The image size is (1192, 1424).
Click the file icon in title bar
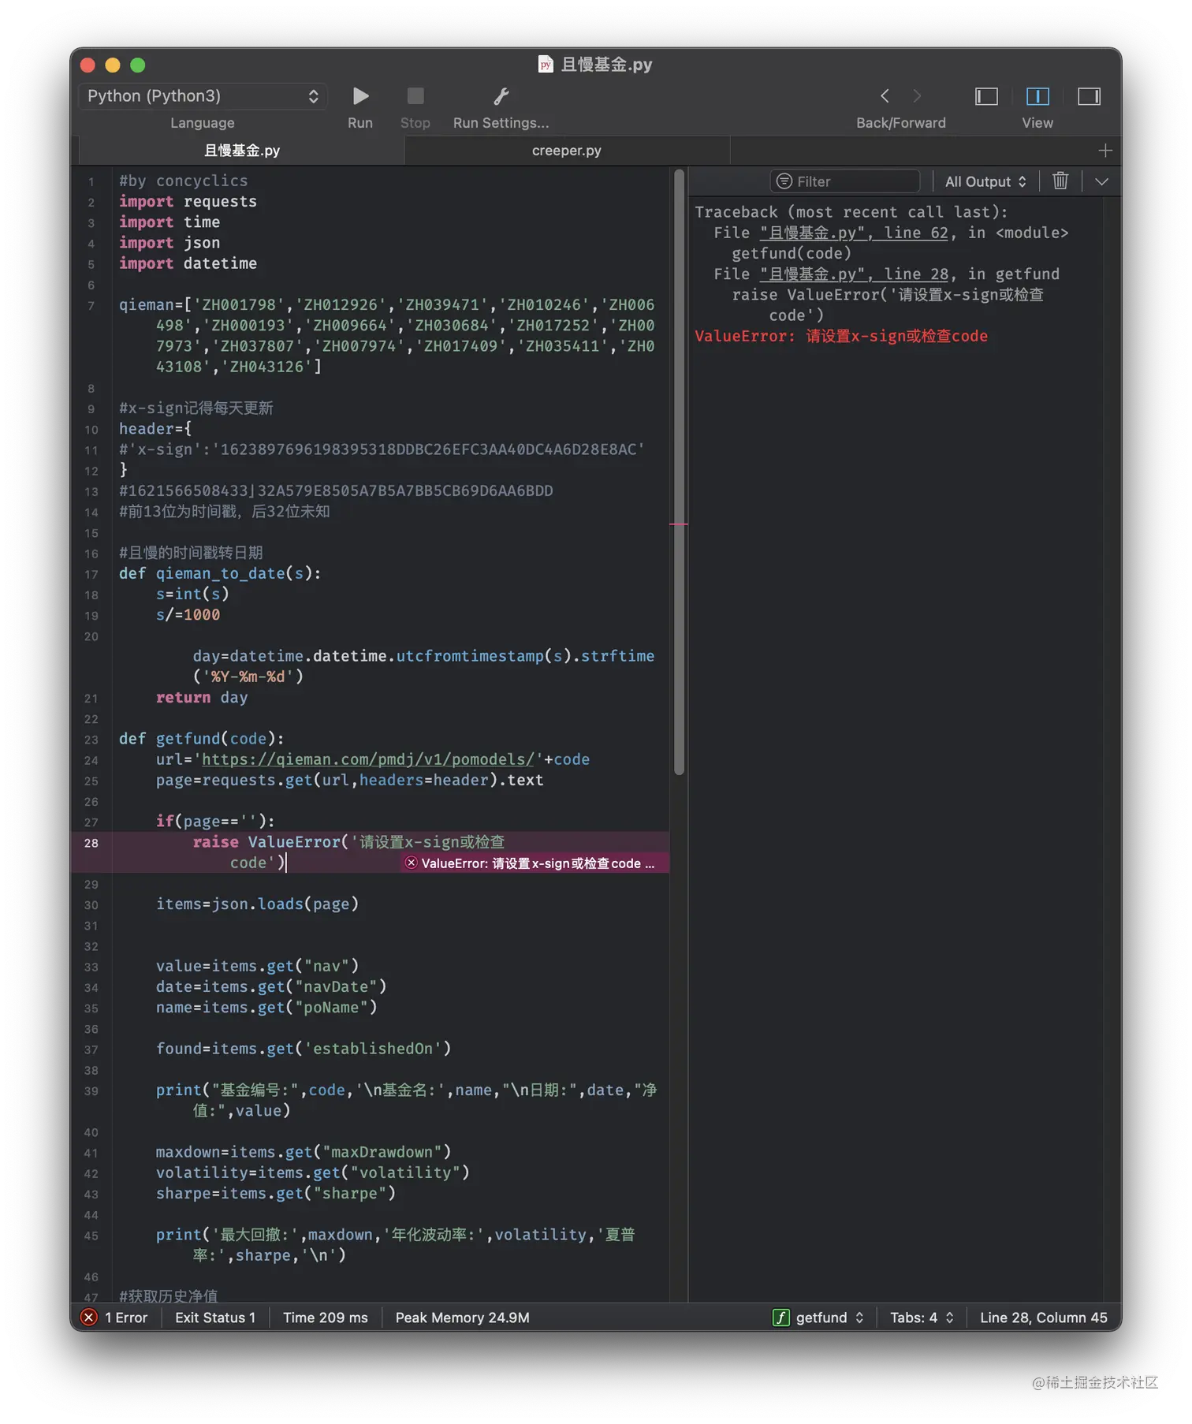pyautogui.click(x=546, y=65)
